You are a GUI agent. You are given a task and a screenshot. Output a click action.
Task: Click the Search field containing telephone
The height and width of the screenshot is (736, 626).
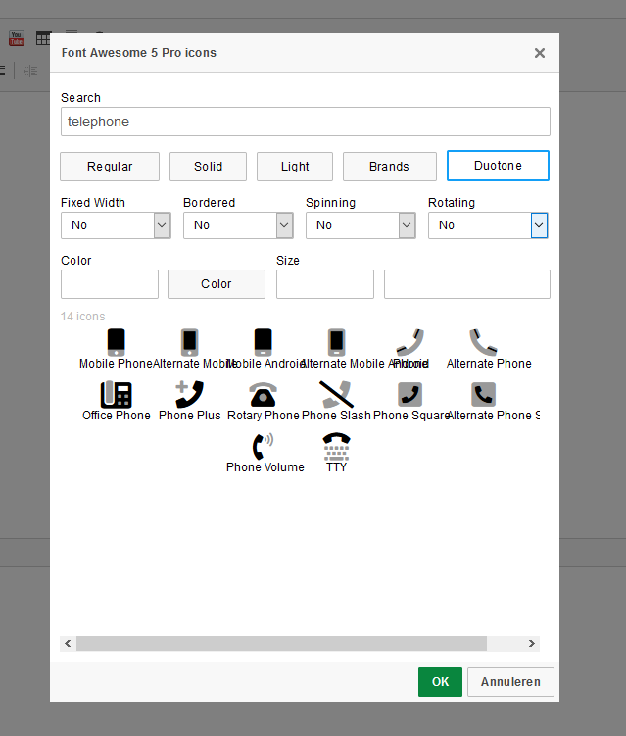click(x=305, y=122)
